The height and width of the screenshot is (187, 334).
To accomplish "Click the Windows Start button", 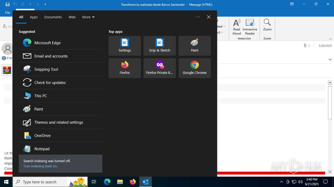I will tap(6, 182).
